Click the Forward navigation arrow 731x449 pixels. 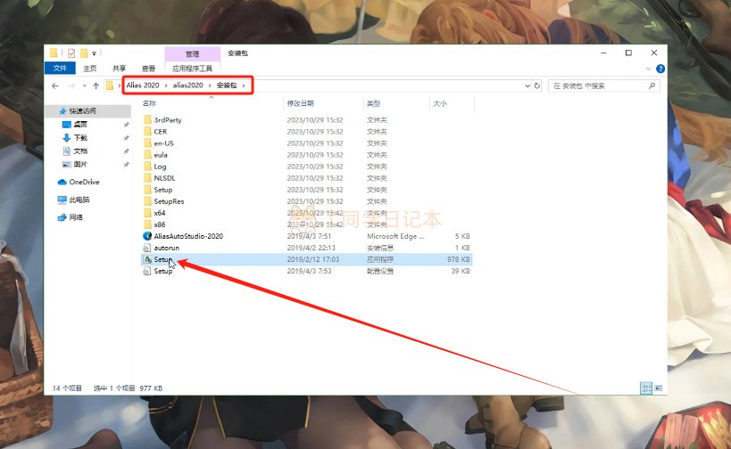tap(71, 86)
